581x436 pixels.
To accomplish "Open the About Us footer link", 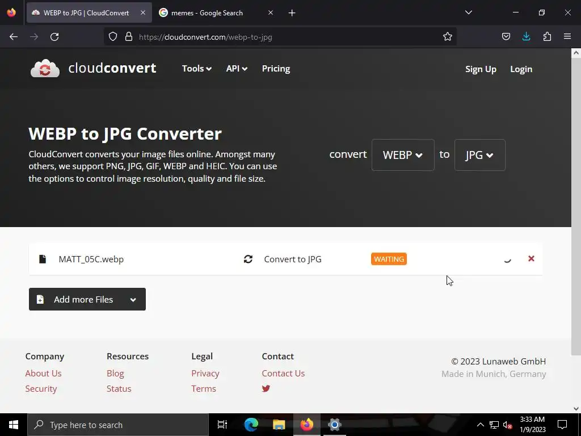I will (43, 374).
